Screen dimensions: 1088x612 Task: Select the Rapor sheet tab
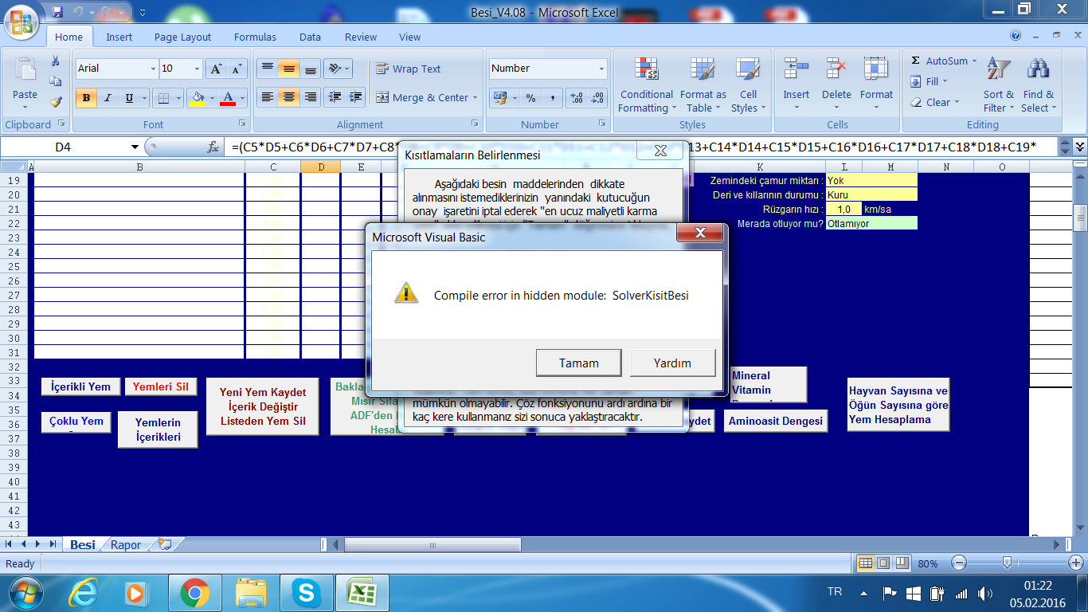pos(126,545)
